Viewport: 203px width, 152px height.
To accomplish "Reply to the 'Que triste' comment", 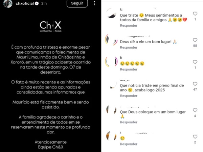I will pos(129,26).
